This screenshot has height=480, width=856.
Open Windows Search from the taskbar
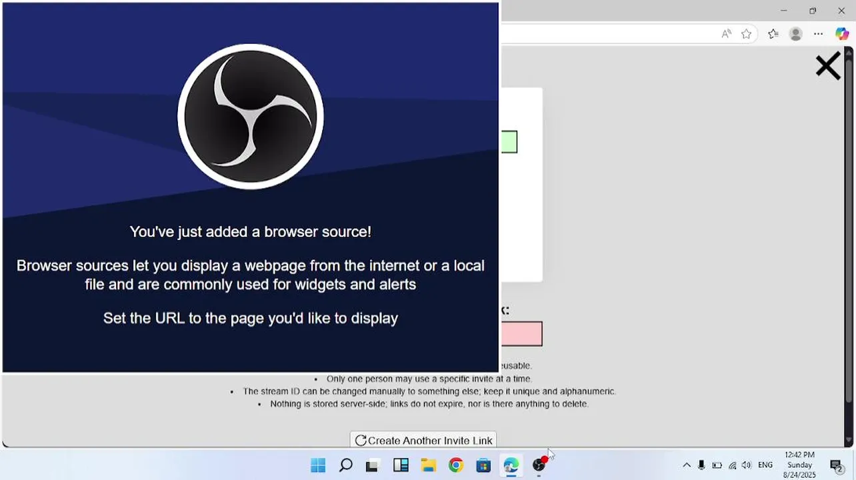[x=345, y=465]
